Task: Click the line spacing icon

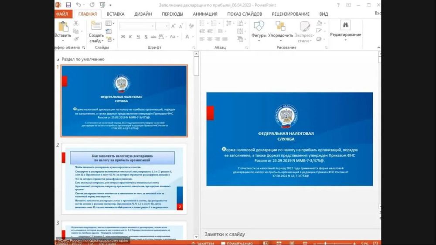Action: (x=228, y=24)
